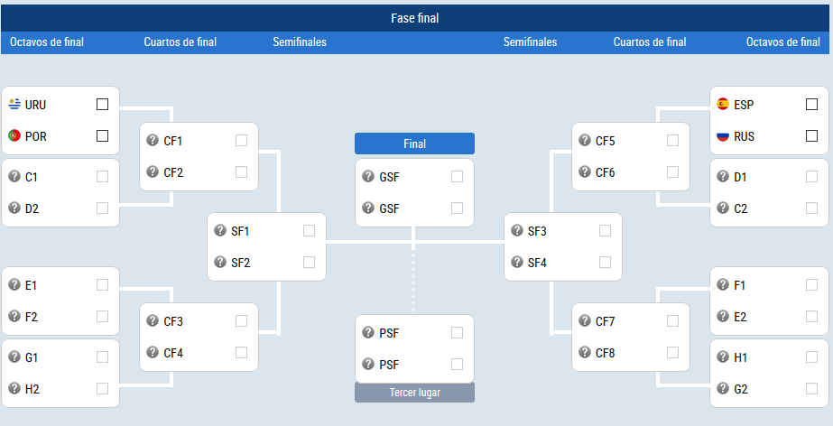Toggle the SF1 checkbox

click(x=310, y=230)
